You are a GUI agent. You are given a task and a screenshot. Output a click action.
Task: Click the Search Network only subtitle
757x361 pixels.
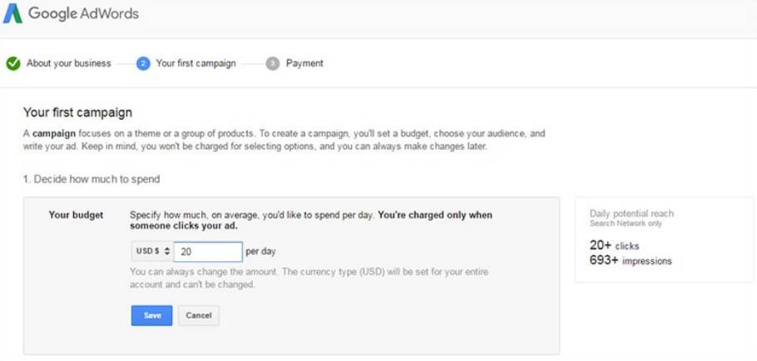[x=626, y=224]
